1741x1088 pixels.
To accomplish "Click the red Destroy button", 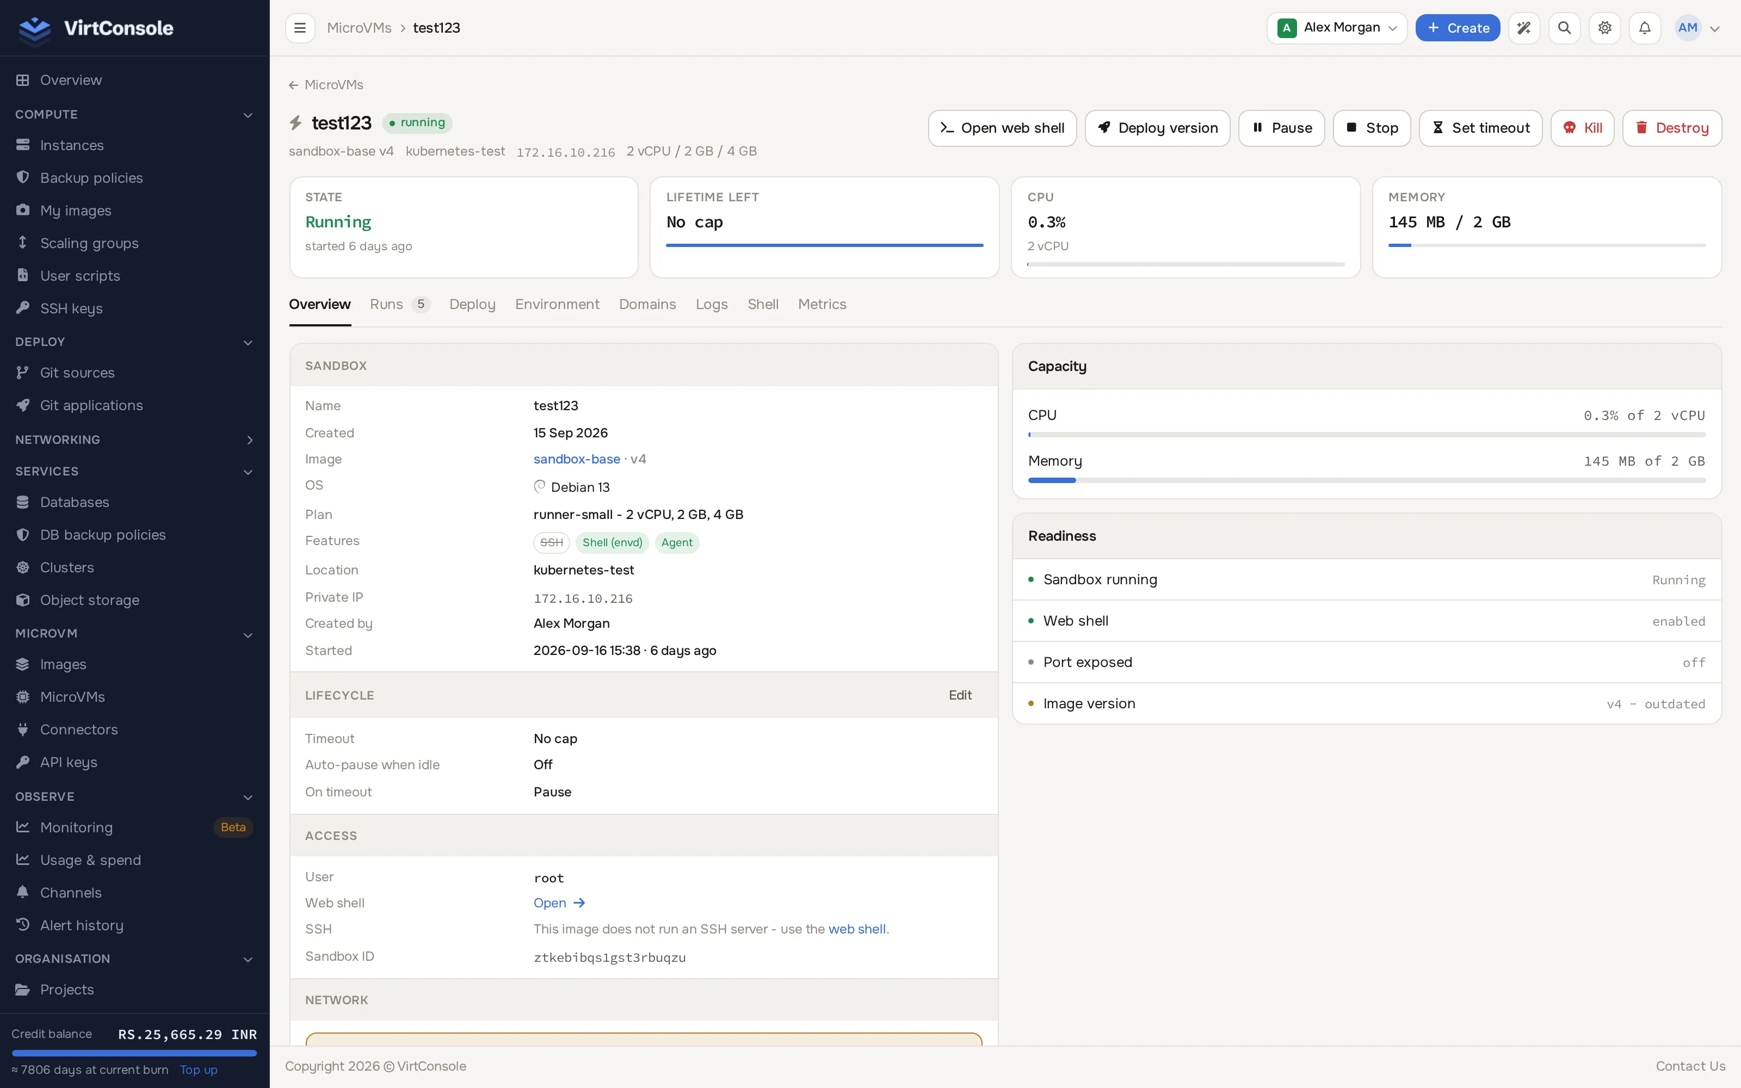I will point(1672,128).
